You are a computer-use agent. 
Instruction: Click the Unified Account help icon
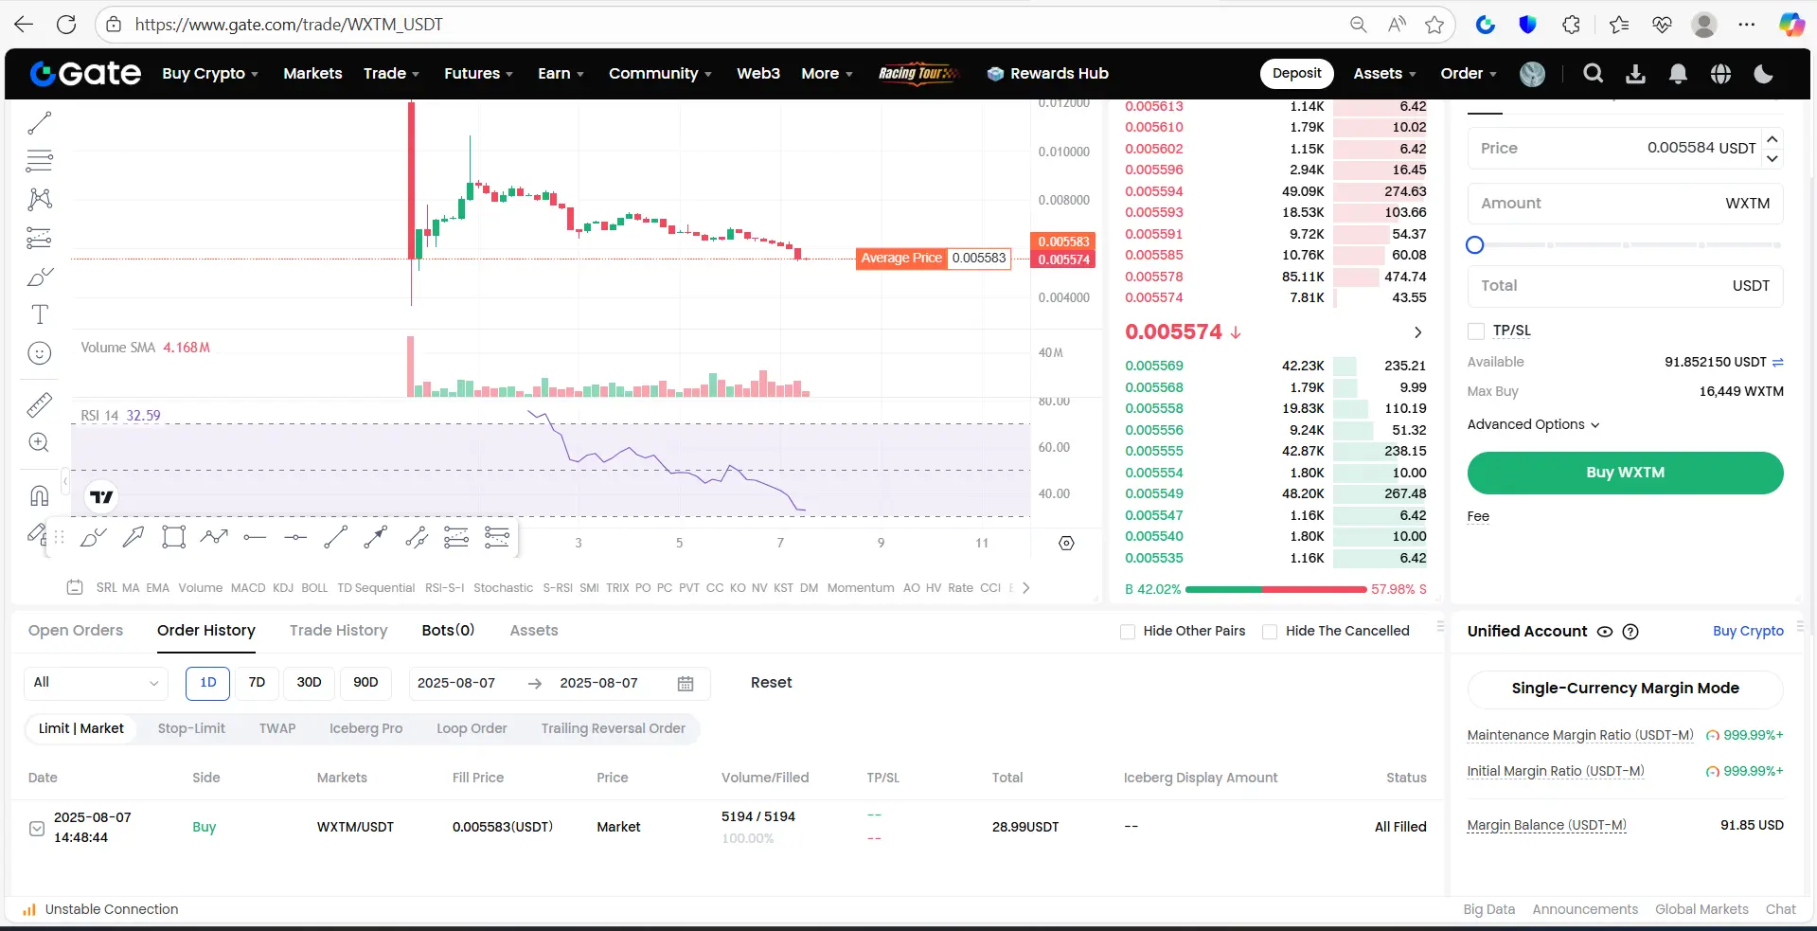(1630, 632)
